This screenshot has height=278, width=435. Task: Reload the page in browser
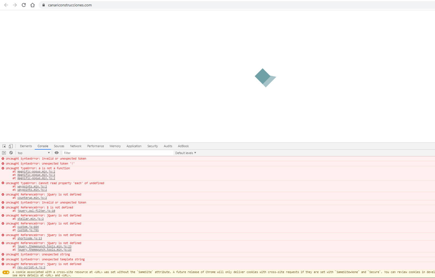24,5
